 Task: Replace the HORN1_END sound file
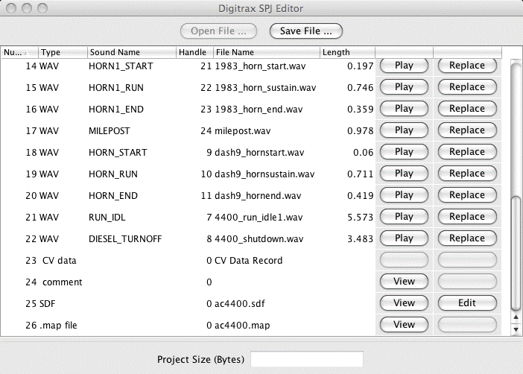467,109
